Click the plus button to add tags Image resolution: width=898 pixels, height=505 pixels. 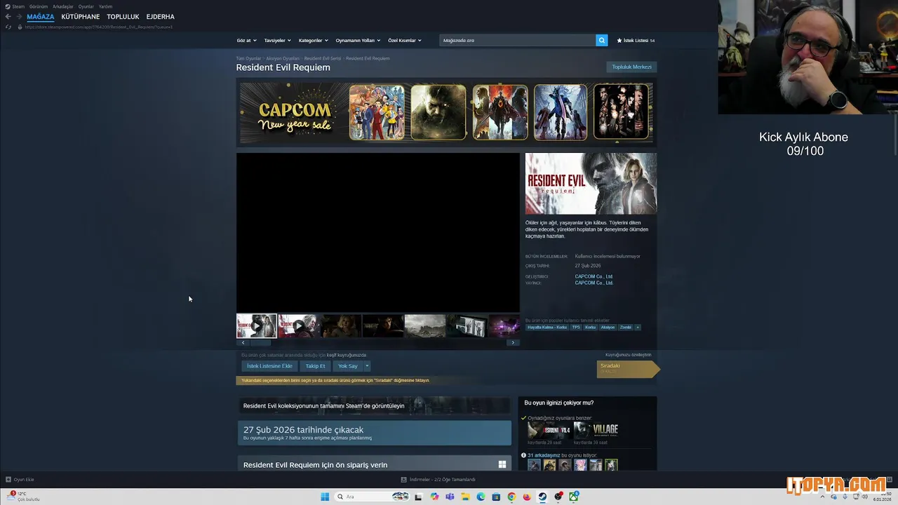[x=637, y=327]
